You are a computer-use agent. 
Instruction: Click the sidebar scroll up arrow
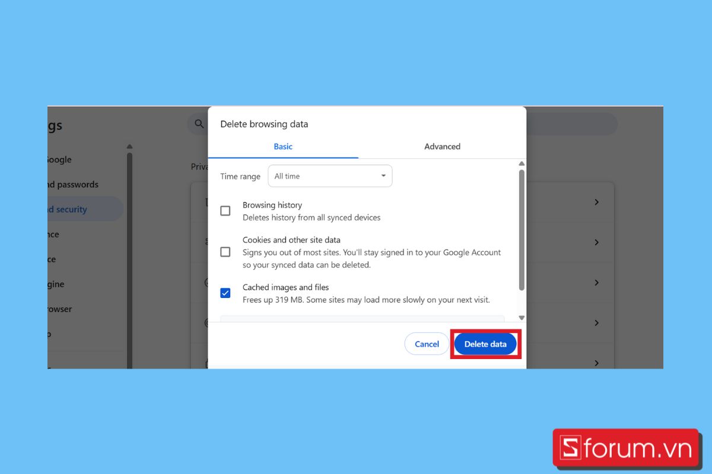129,146
